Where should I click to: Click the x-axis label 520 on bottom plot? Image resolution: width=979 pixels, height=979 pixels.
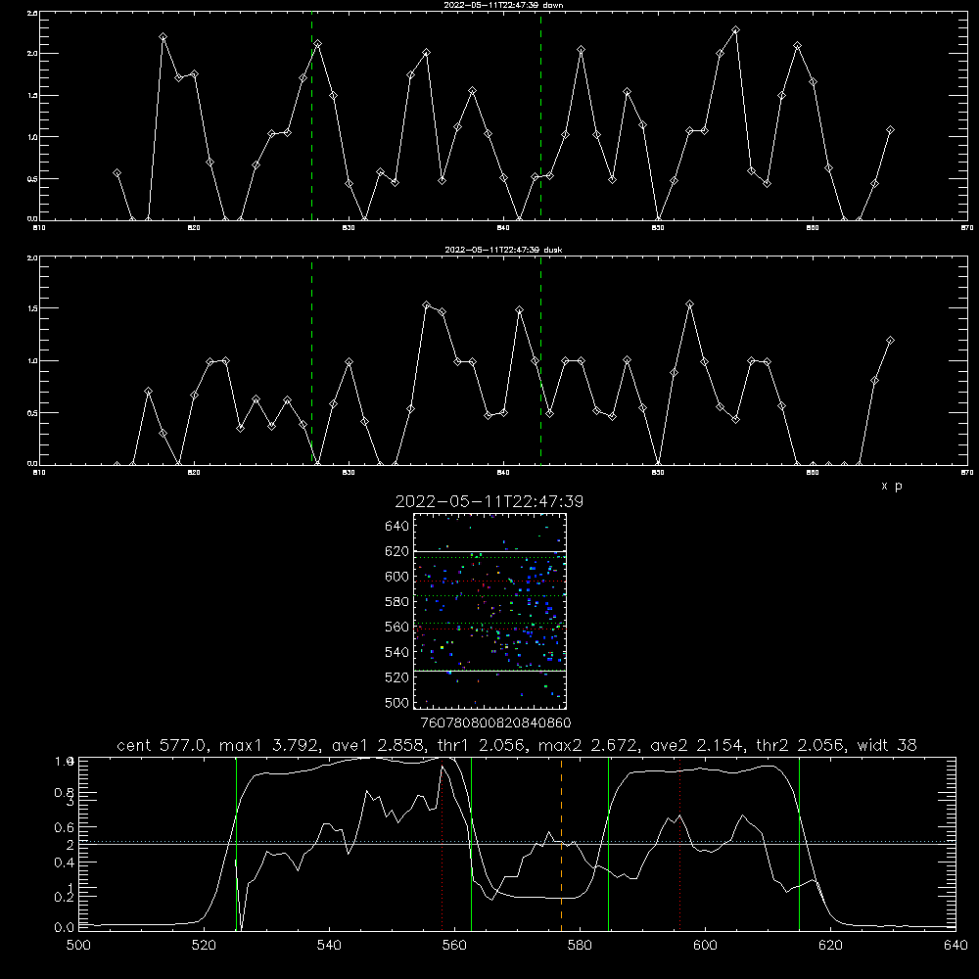pos(204,946)
